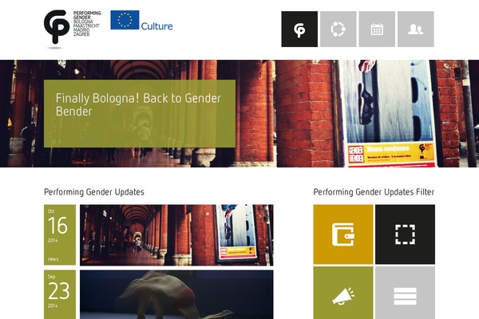Click the 'Performing Gender Updates' heading
The image size is (479, 319).
click(x=94, y=192)
